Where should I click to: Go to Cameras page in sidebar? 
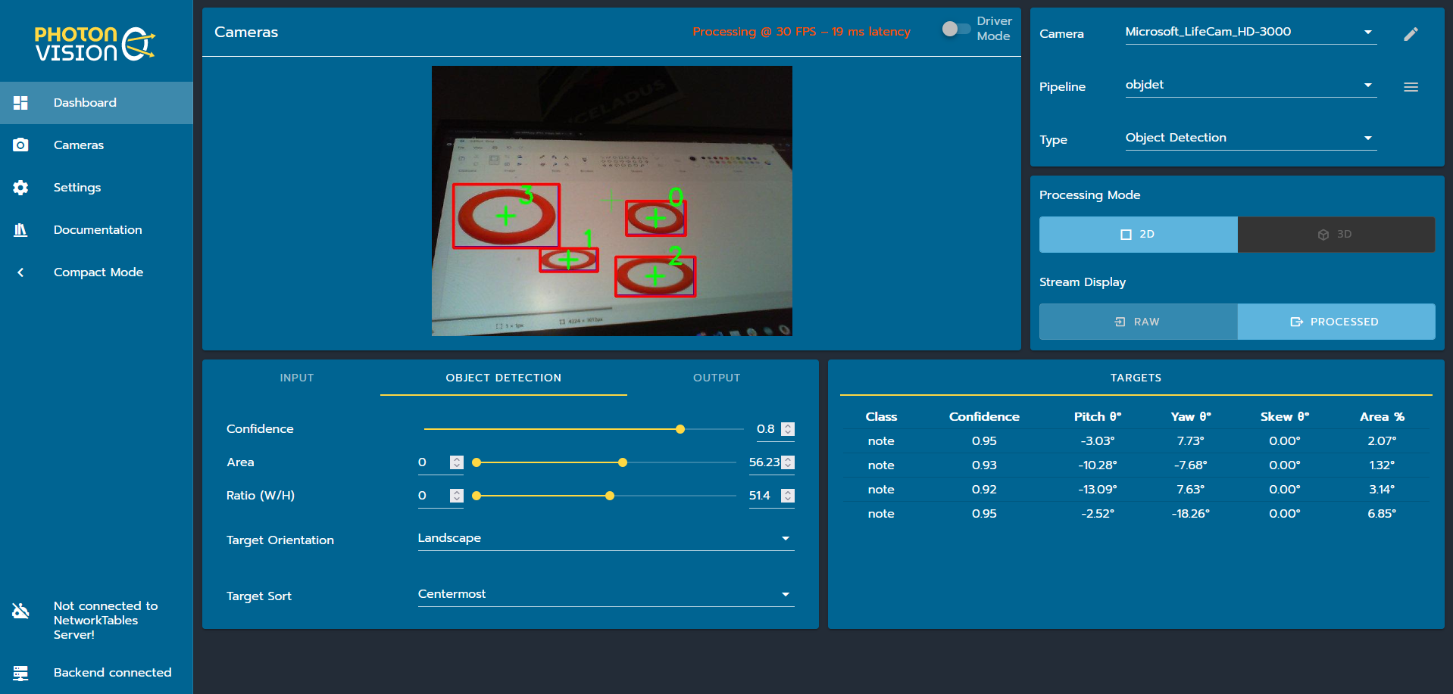click(x=96, y=145)
